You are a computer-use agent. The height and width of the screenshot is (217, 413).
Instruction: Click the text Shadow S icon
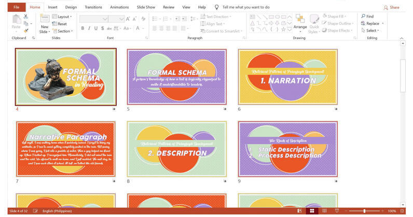point(102,28)
